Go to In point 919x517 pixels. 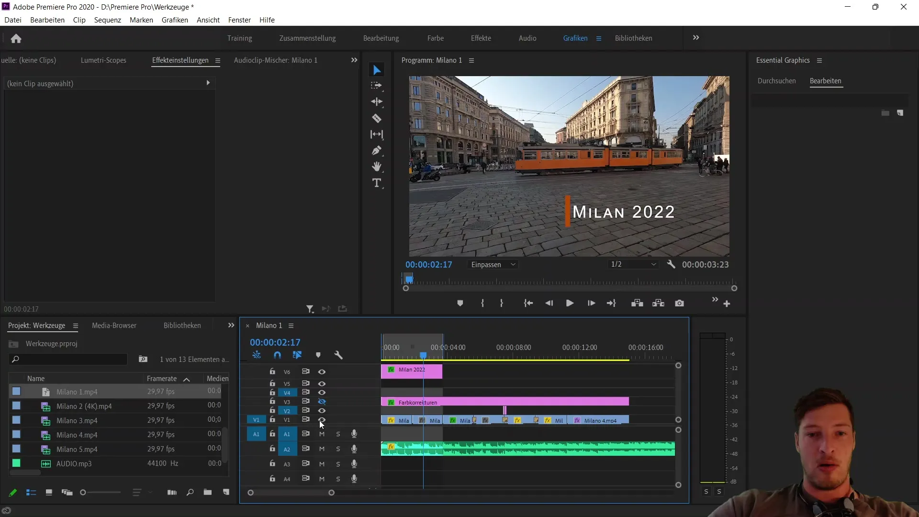pyautogui.click(x=528, y=303)
